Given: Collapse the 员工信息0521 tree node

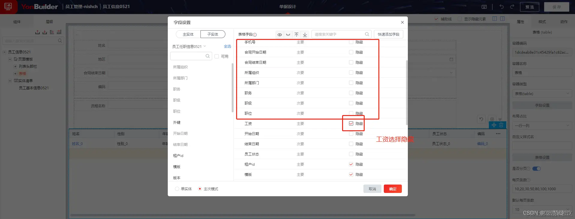Looking at the screenshot, I should pyautogui.click(x=5, y=52).
